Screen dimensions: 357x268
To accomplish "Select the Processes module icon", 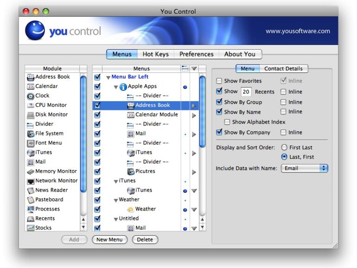I will point(31,209).
